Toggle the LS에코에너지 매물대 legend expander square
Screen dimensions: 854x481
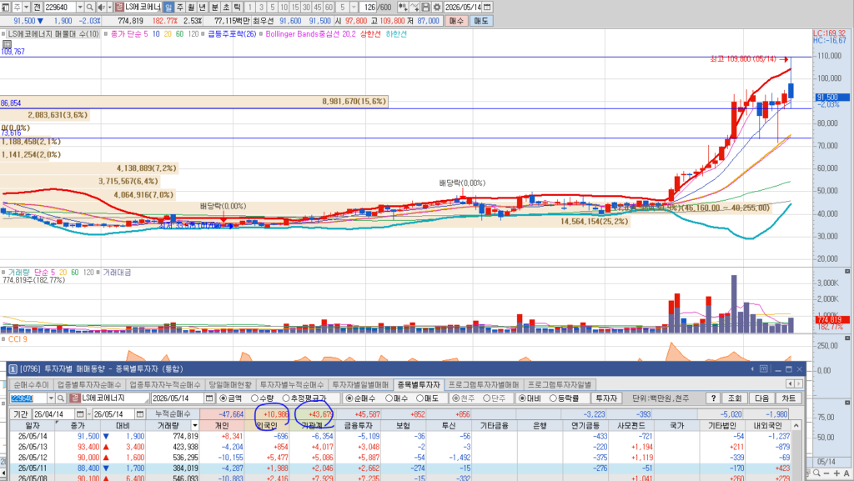3,33
